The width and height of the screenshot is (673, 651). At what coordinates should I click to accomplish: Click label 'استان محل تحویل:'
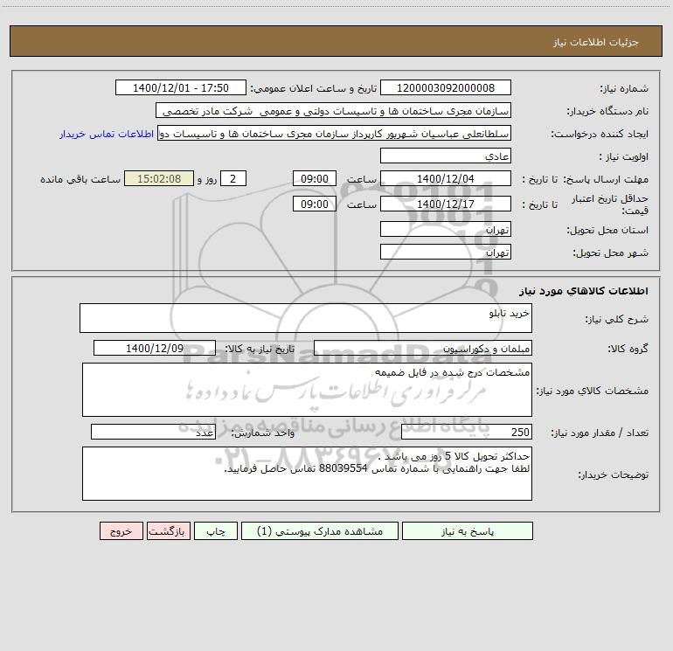pyautogui.click(x=607, y=230)
